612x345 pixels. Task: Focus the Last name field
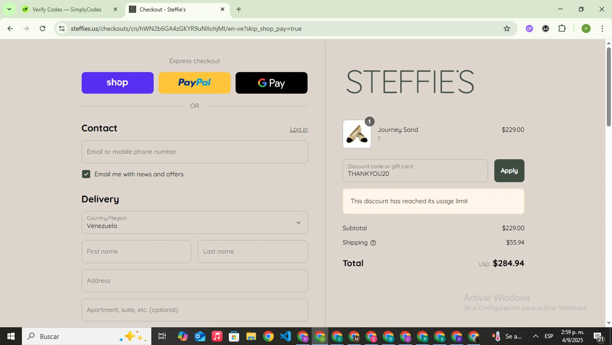253,251
